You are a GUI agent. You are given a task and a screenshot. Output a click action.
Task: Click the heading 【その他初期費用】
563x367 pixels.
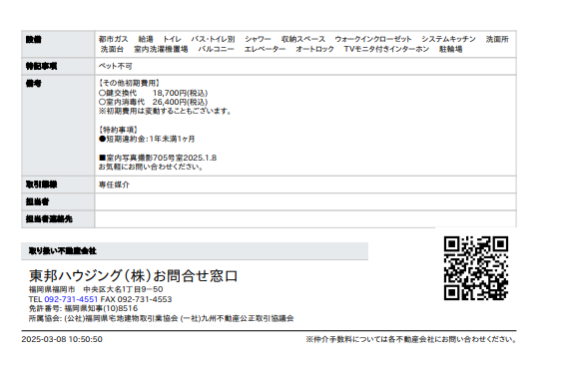click(x=129, y=83)
